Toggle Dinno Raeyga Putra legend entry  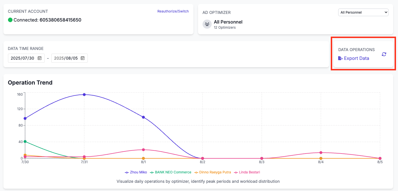click(212, 172)
